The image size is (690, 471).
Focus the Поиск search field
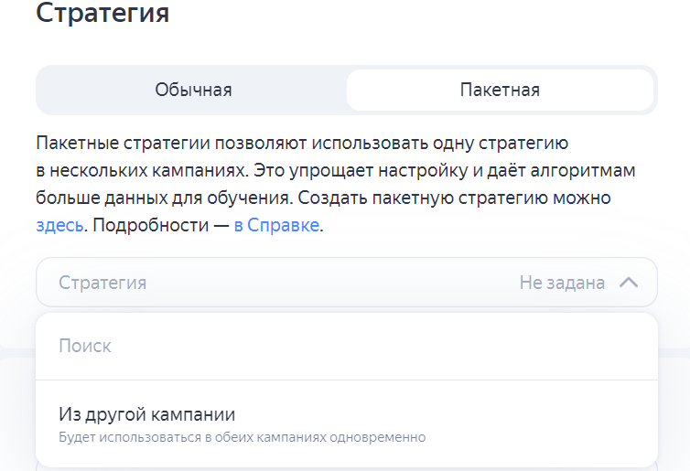coord(85,346)
